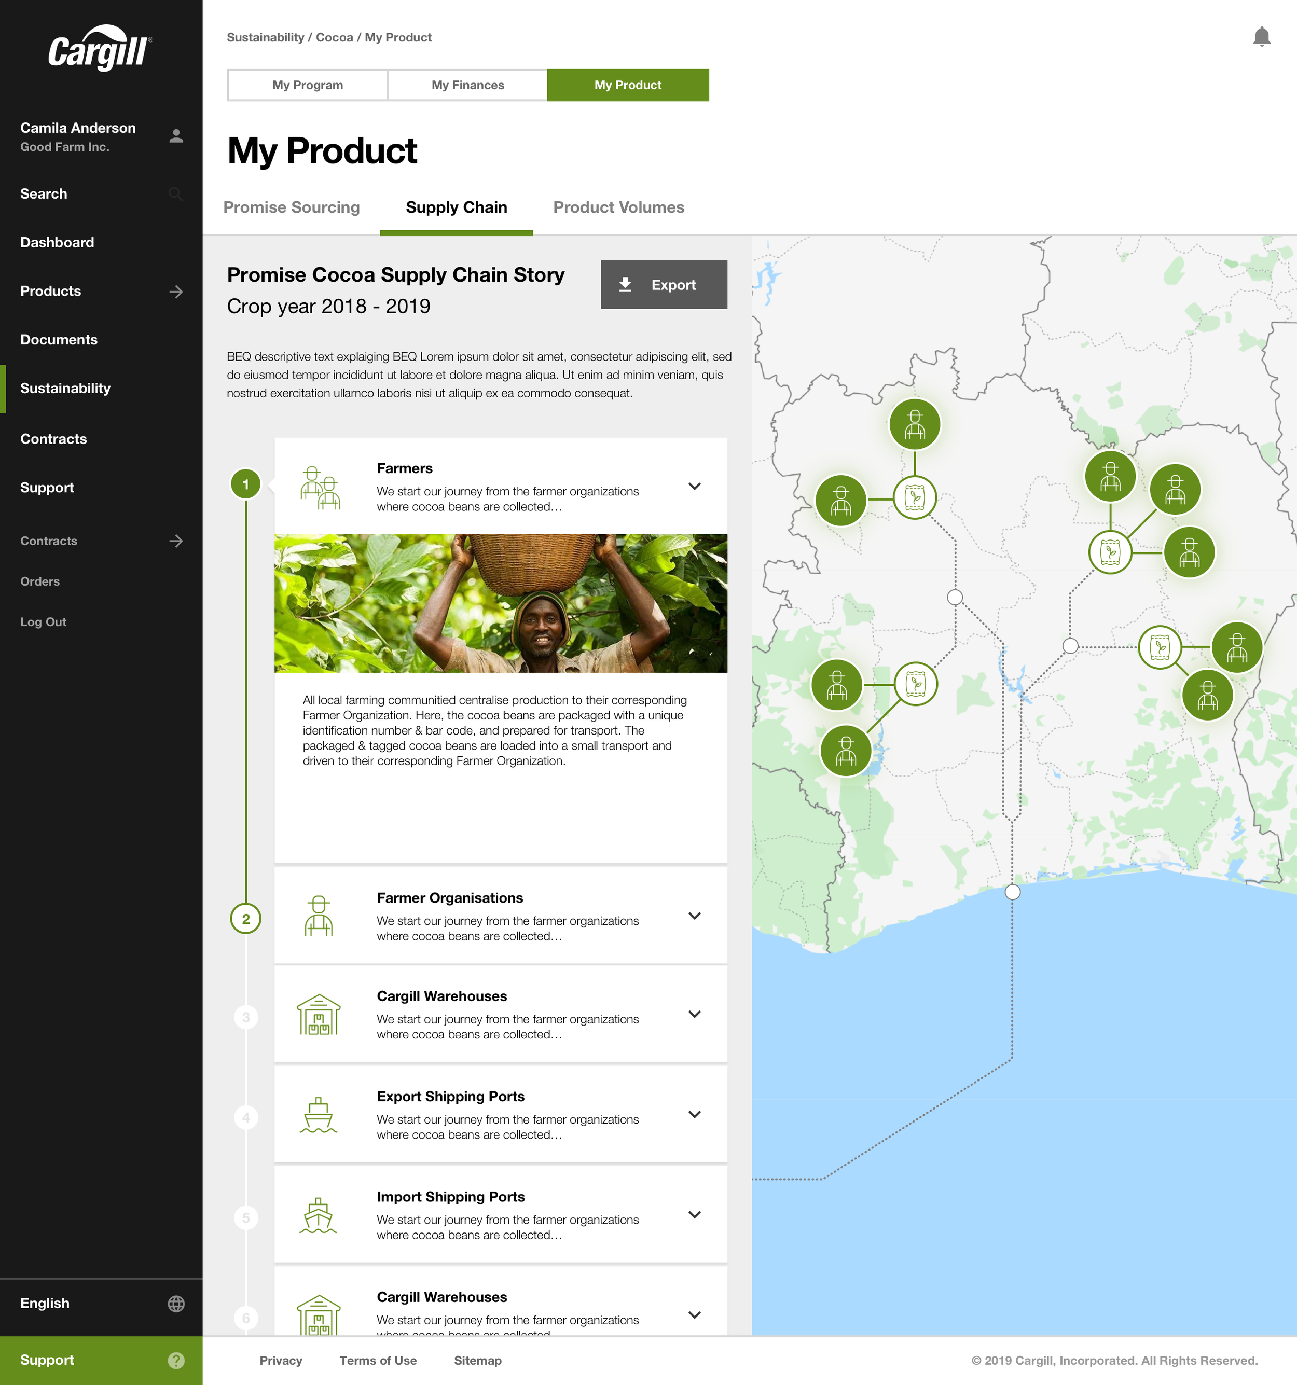The height and width of the screenshot is (1385, 1297).
Task: Click the magnifier icon in the Search row
Action: (x=176, y=195)
